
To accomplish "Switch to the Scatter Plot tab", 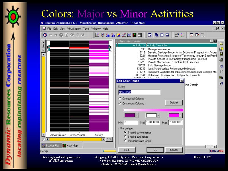I will pos(51,145).
